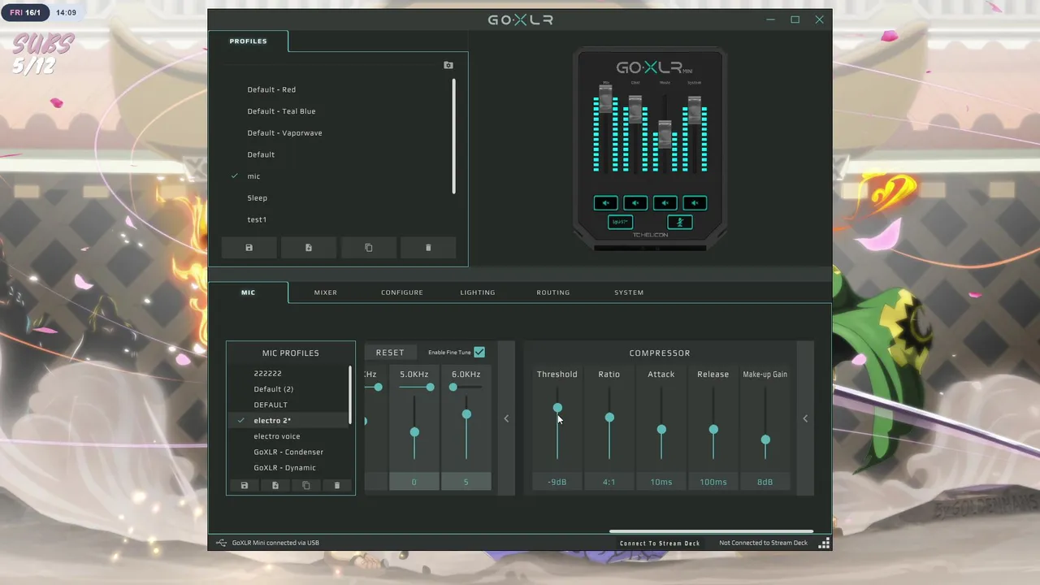
Task: Select the 'Default - Red' profile
Action: (271, 89)
